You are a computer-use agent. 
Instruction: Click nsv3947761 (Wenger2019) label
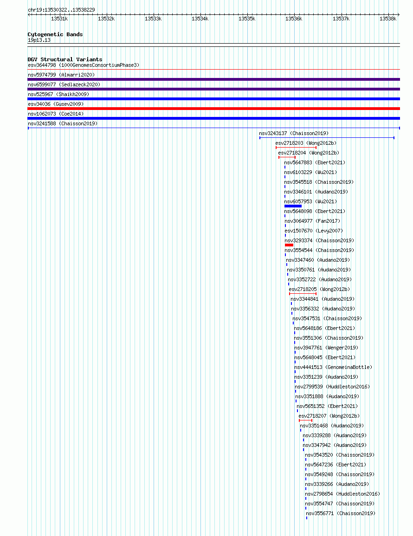pyautogui.click(x=326, y=348)
